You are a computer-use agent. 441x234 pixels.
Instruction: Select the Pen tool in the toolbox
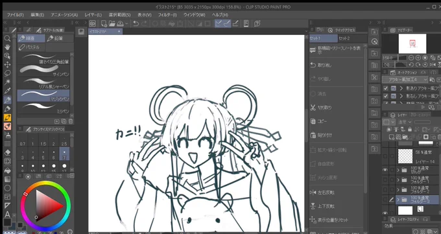click(x=7, y=100)
